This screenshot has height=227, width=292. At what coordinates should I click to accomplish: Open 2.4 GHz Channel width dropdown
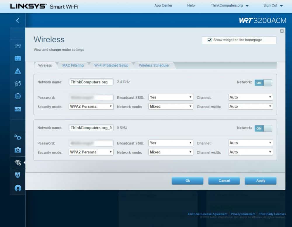(x=251, y=106)
